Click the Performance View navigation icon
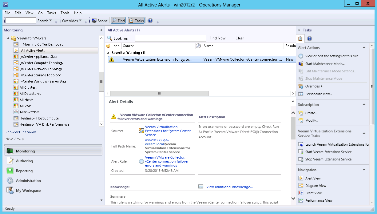 pyautogui.click(x=300, y=200)
